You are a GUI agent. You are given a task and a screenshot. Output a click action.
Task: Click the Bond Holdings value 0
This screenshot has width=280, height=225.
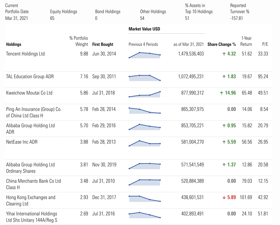[x=96, y=18]
